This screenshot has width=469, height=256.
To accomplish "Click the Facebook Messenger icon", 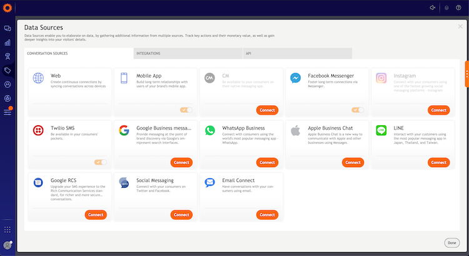I will point(296,78).
